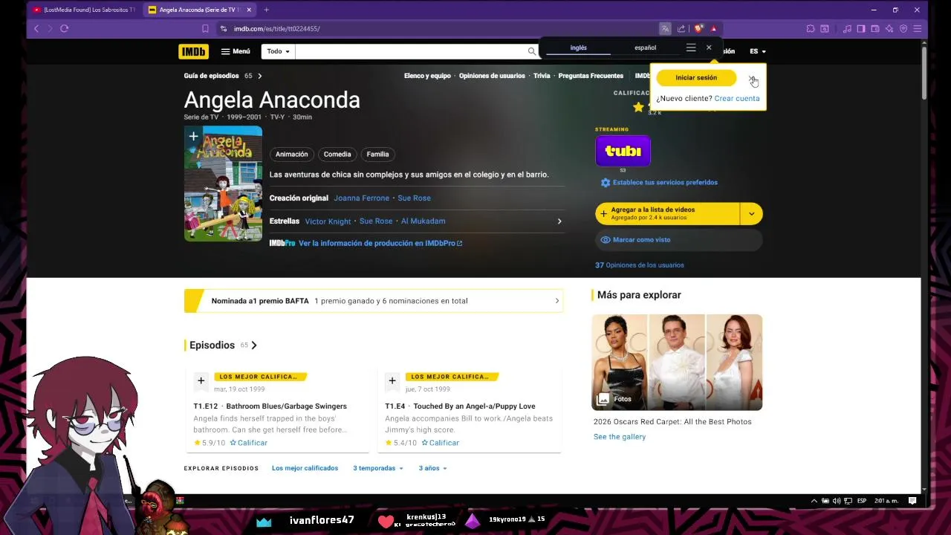Open the Brave Wallet icon
Image resolution: width=951 pixels, height=535 pixels.
coord(875,28)
